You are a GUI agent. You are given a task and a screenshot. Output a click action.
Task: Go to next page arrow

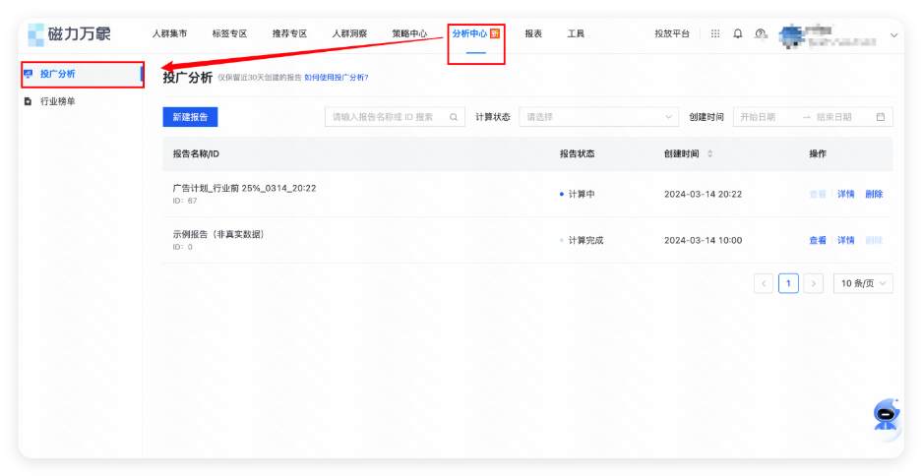[813, 283]
